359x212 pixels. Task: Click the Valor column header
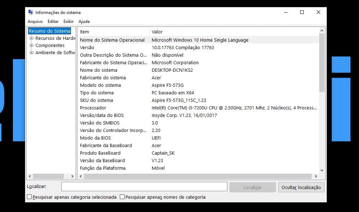pyautogui.click(x=234, y=32)
